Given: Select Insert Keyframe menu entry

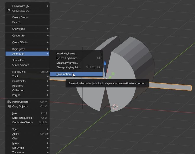Looking at the screenshot, I should click(67, 53).
